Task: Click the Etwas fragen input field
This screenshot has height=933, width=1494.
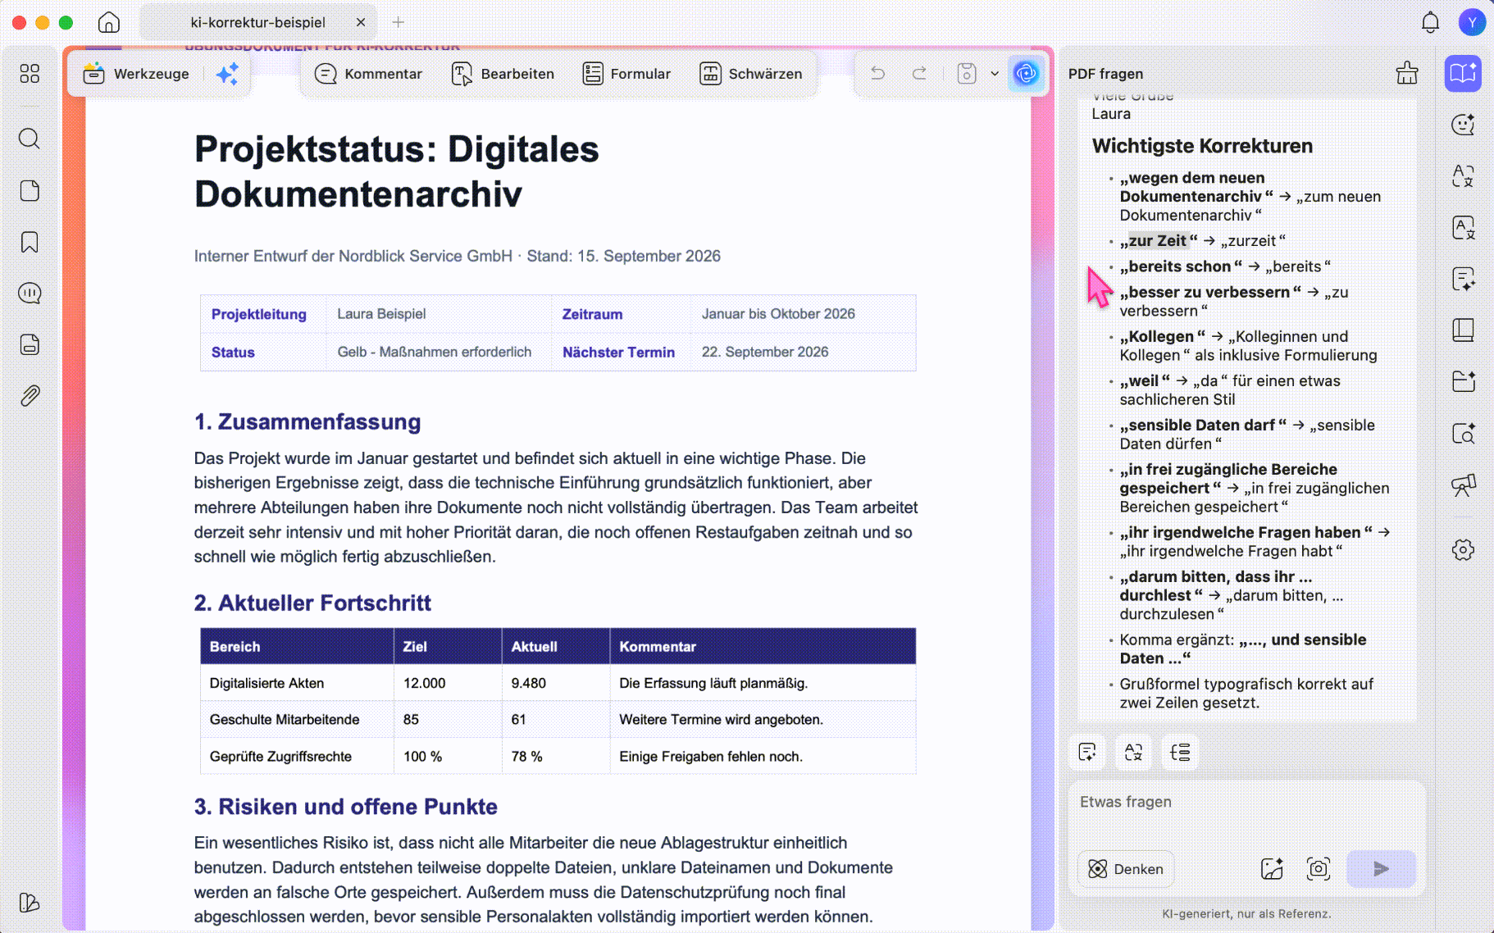Action: 1246,802
